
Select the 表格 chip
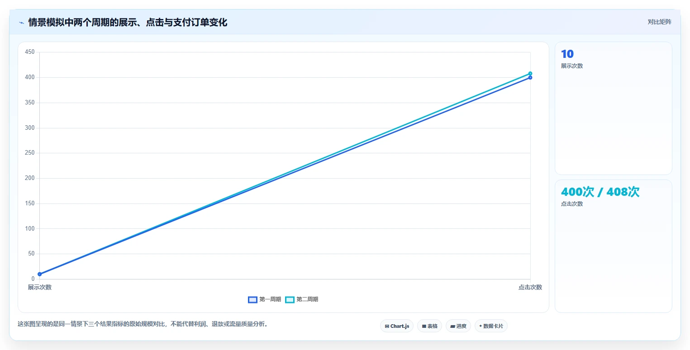429,326
